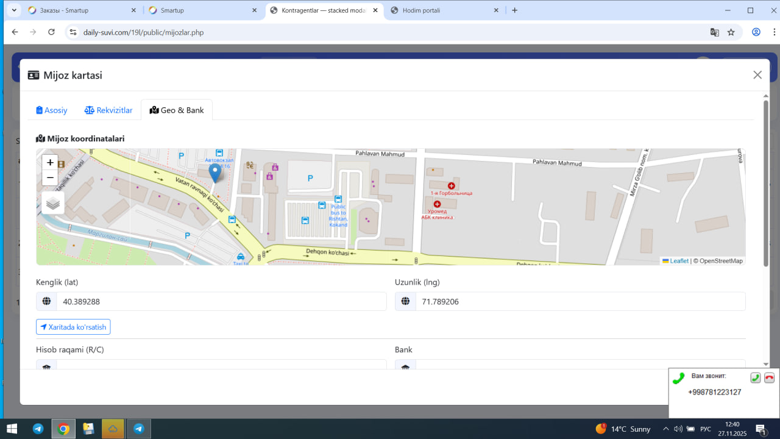Zoom in on the map

point(50,163)
